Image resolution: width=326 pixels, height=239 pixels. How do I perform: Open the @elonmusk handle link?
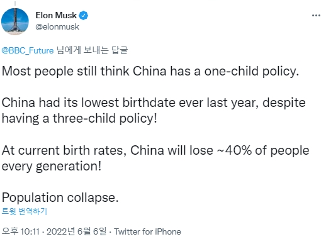pos(57,26)
